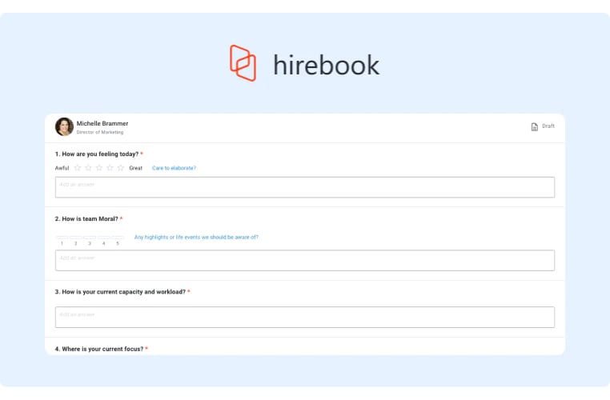Click '4. Where is your current focus?' text
Viewport: 610px width, 400px height.
click(99, 349)
